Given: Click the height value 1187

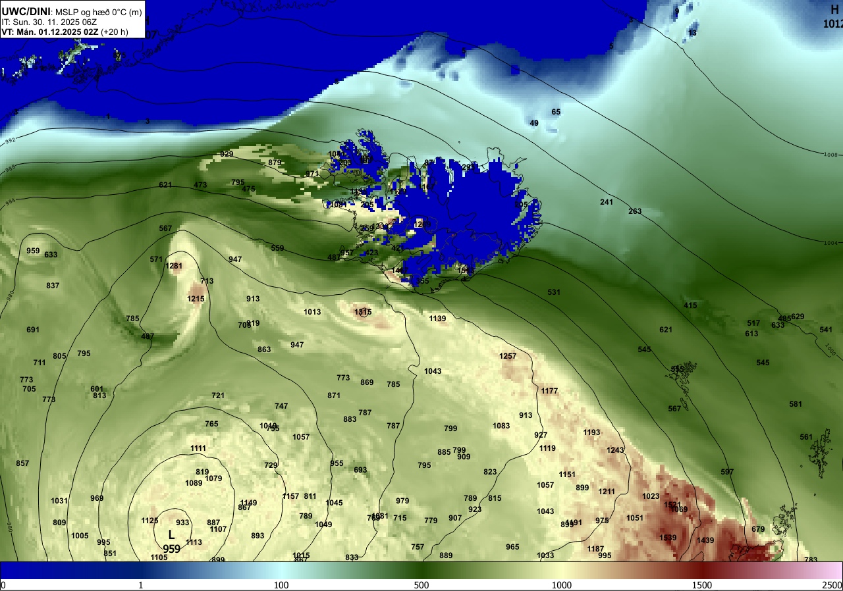Looking at the screenshot, I should pos(595,549).
